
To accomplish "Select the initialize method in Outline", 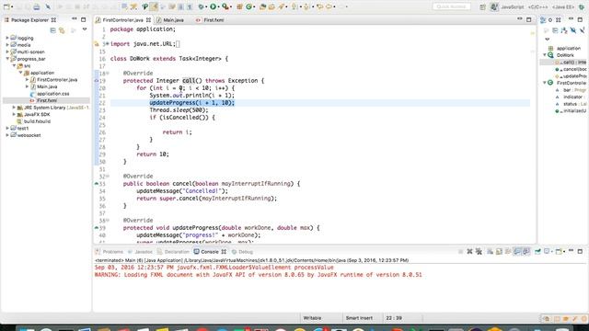I will pos(574,111).
